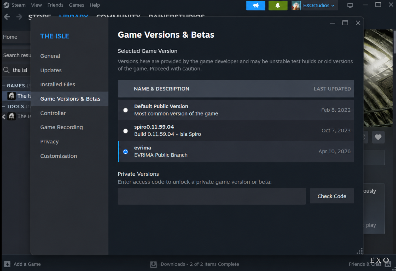This screenshot has width=396, height=271.
Task: Open Friends & Chat
Action: coord(365,264)
